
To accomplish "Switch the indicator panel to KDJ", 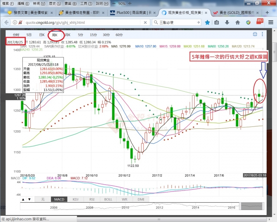I will click(x=76, y=199).
